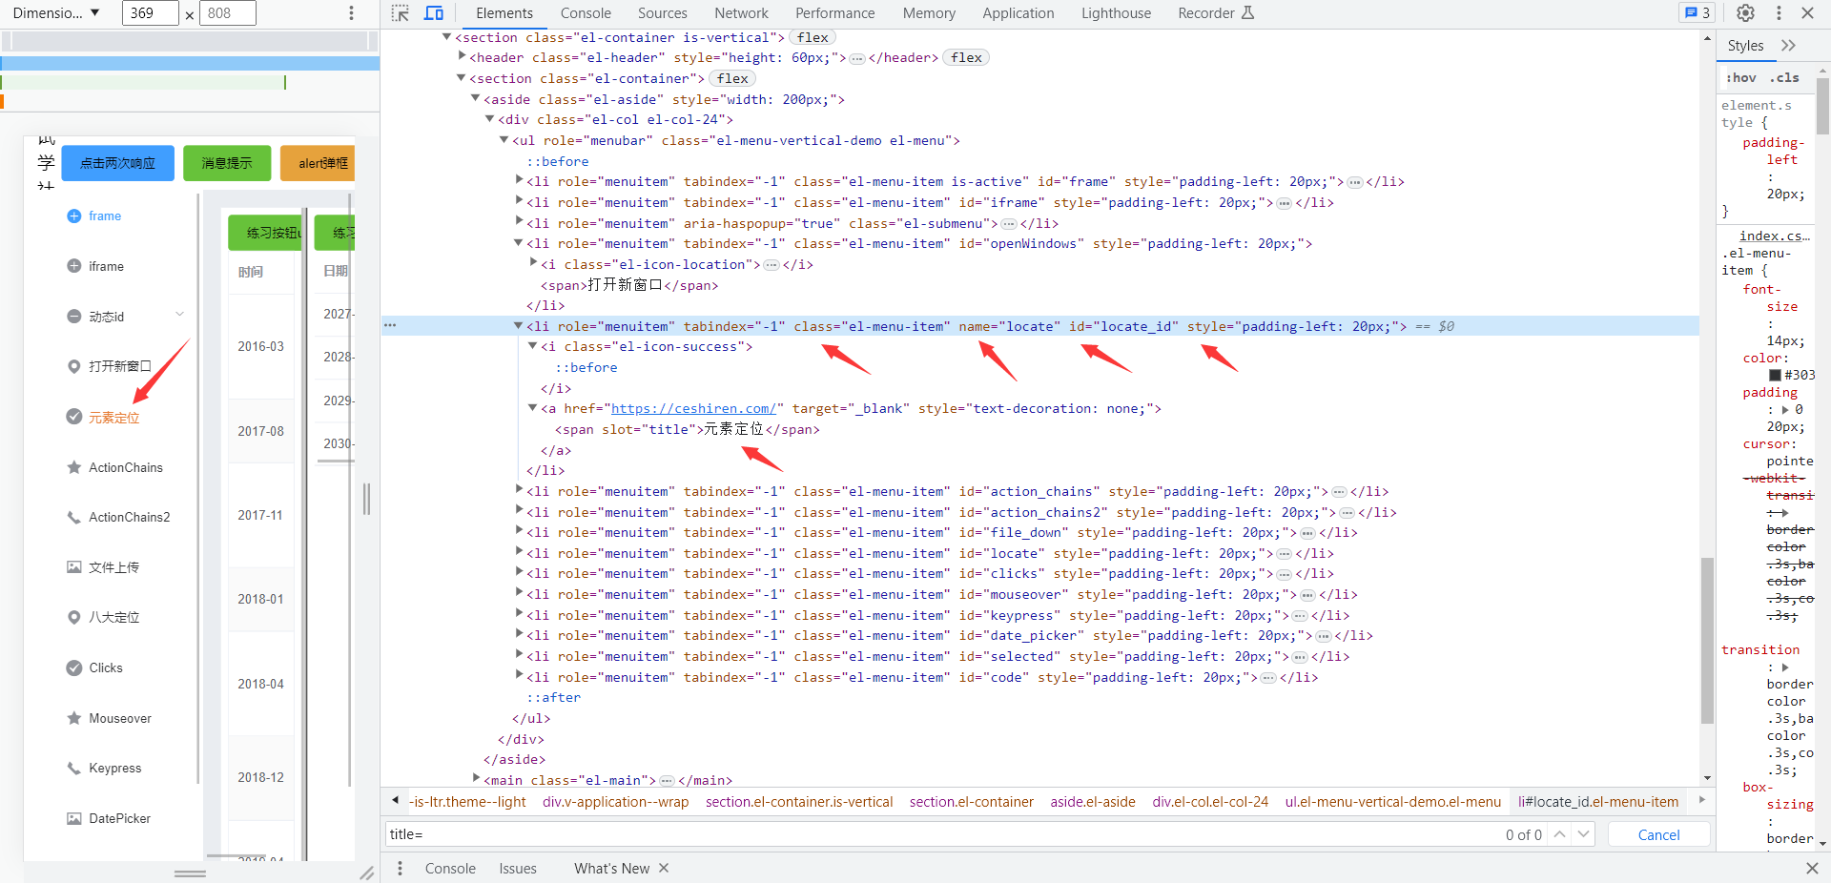Open the index.css stylesheet link
Screen dimensions: 1831x883
[x=1774, y=236]
